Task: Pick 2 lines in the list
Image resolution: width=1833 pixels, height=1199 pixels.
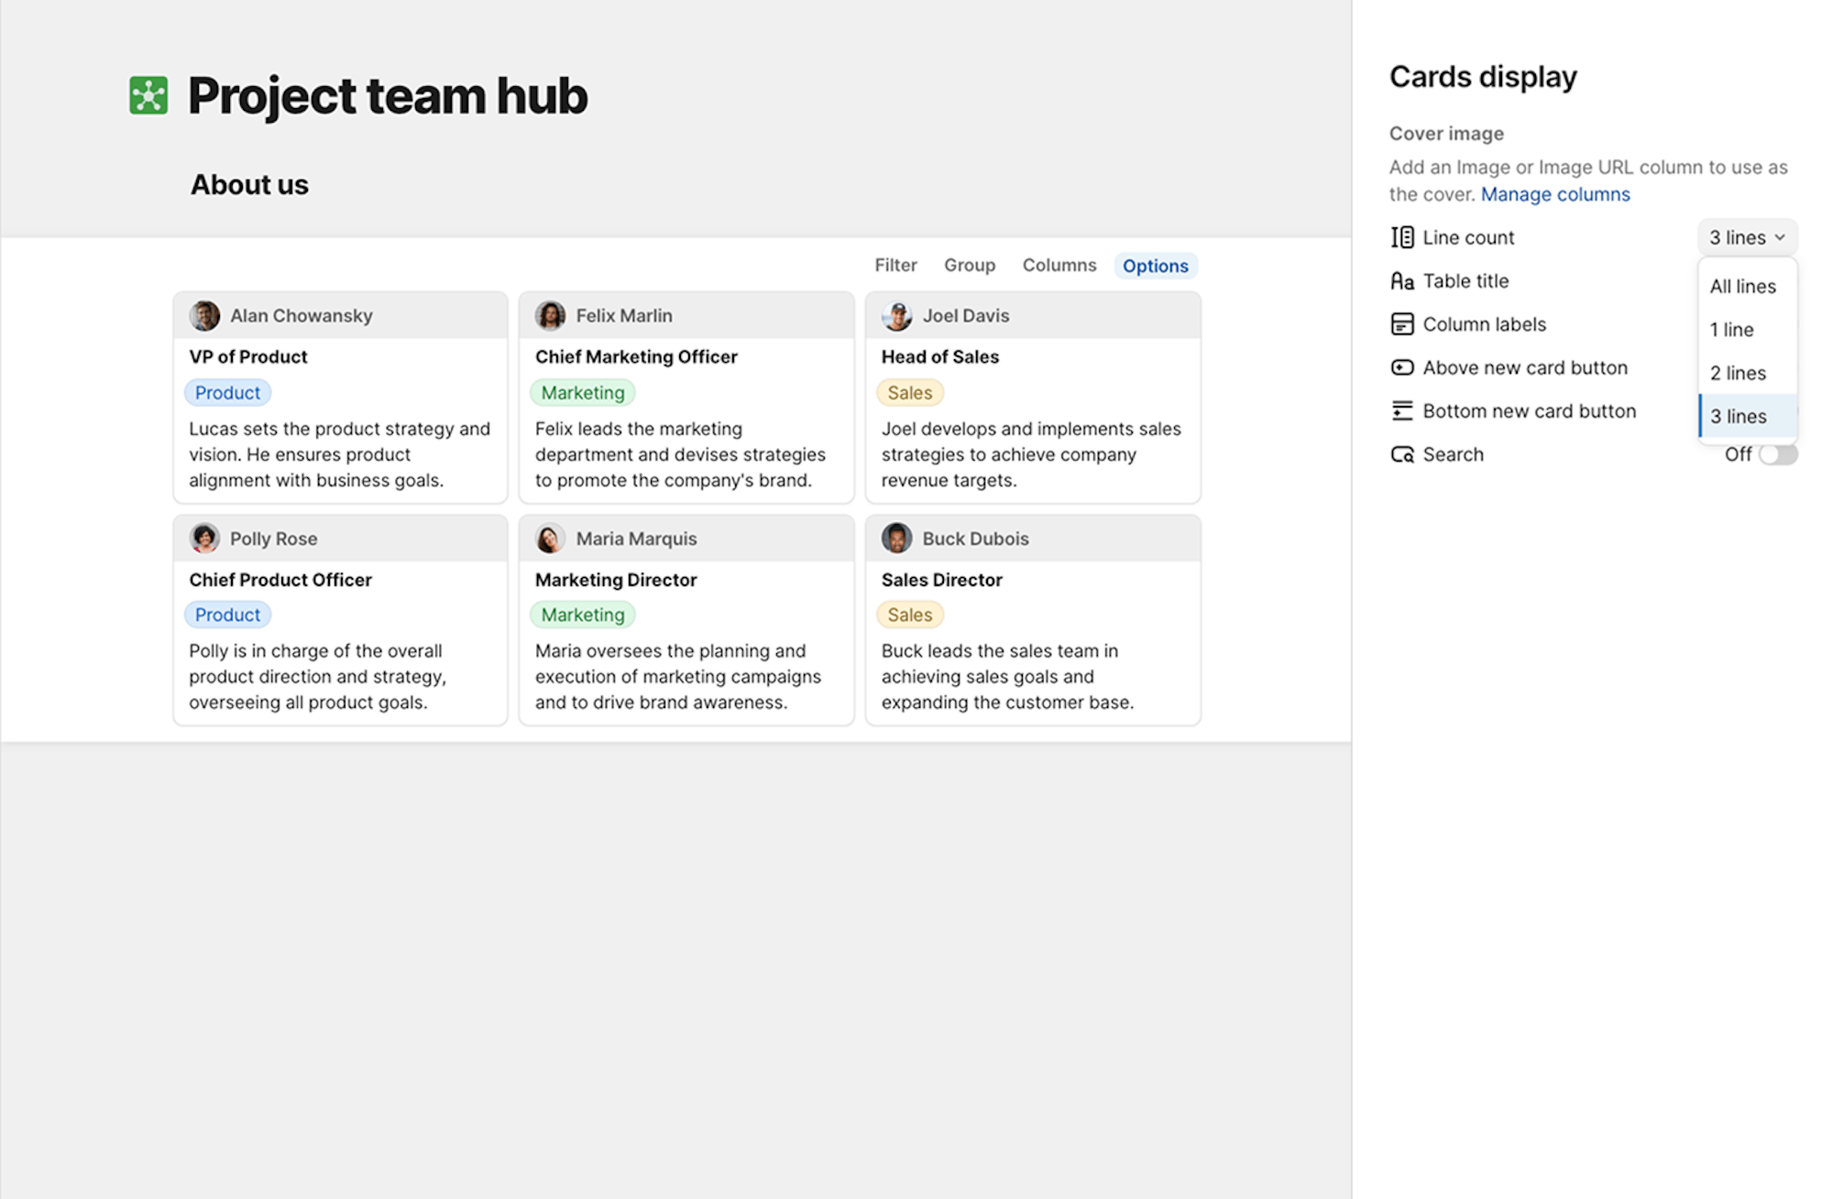Action: 1737,373
